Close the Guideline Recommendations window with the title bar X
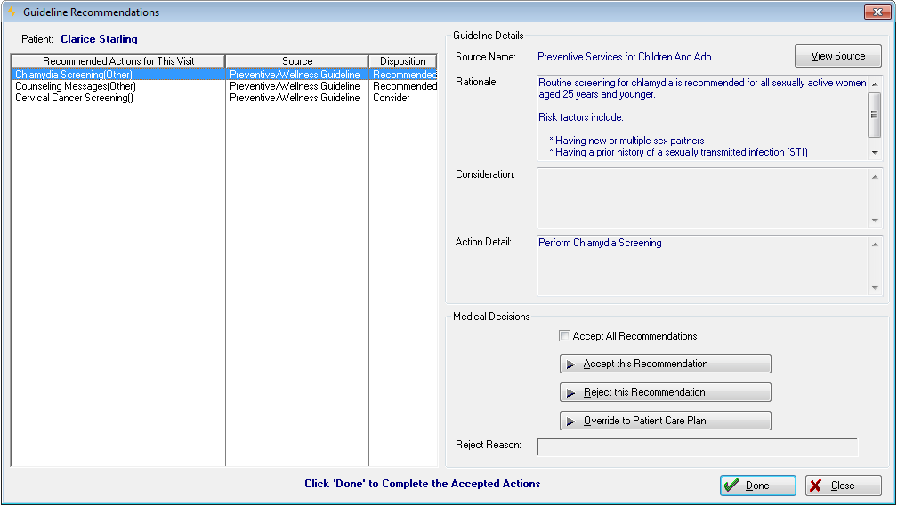 [877, 12]
